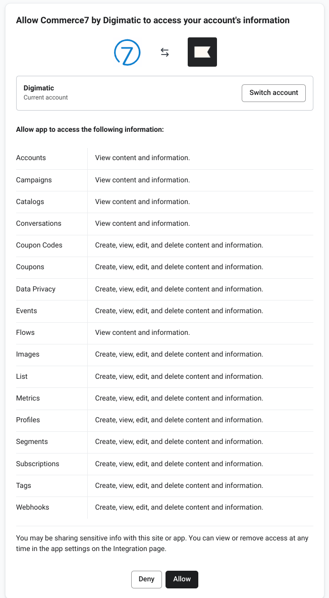Click the Metrics permission label

coord(28,398)
